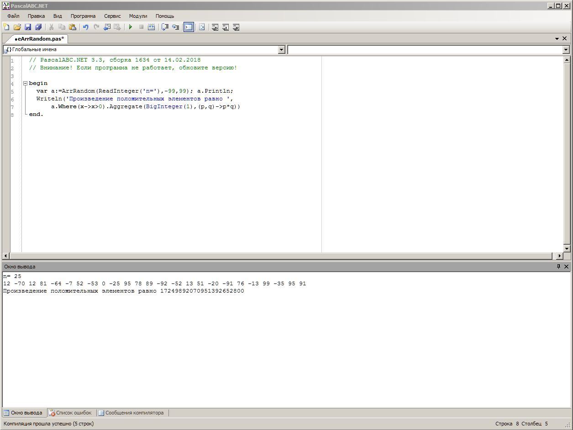The width and height of the screenshot is (573, 430).
Task: Undo the last edit via toolbar
Action: pyautogui.click(x=85, y=27)
